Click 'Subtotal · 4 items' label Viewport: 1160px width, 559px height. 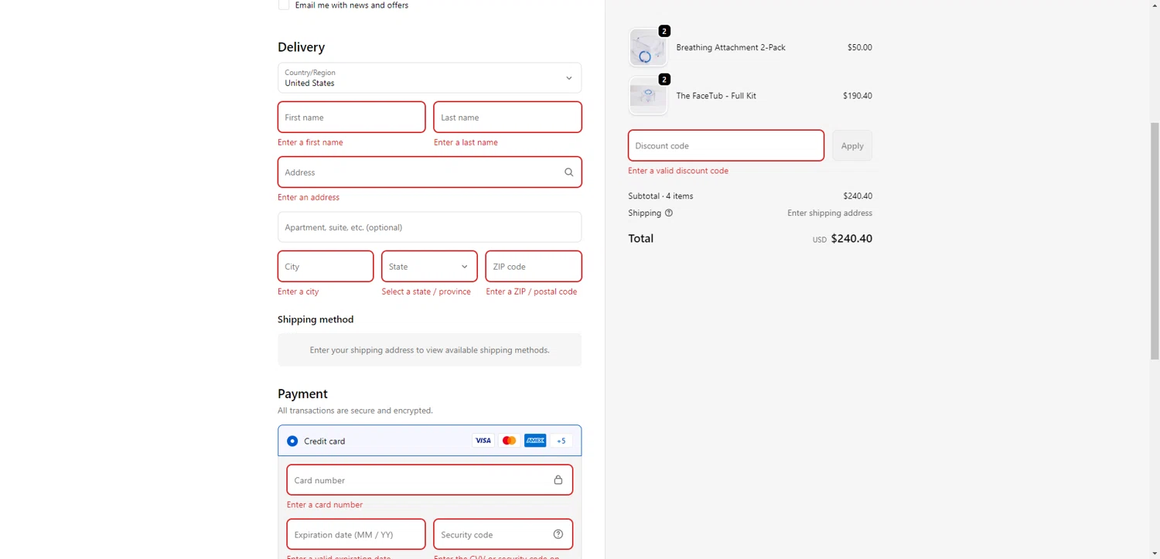coord(660,196)
